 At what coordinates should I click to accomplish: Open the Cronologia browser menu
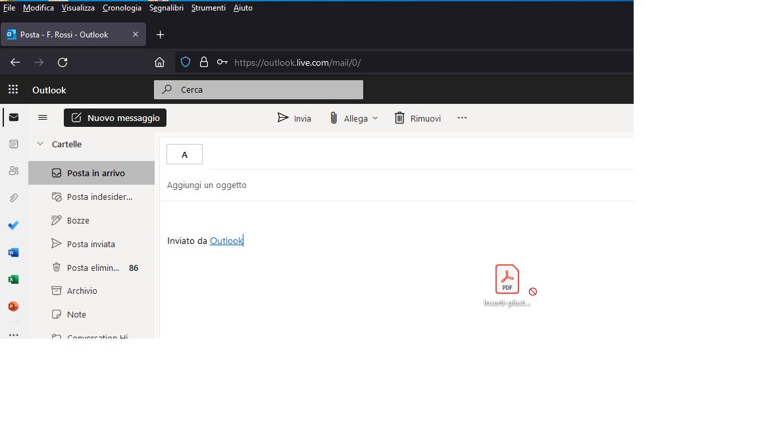pos(122,7)
